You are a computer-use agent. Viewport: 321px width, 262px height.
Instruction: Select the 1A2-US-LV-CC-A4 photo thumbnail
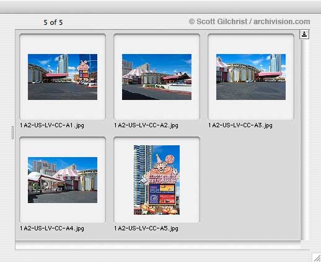click(63, 180)
